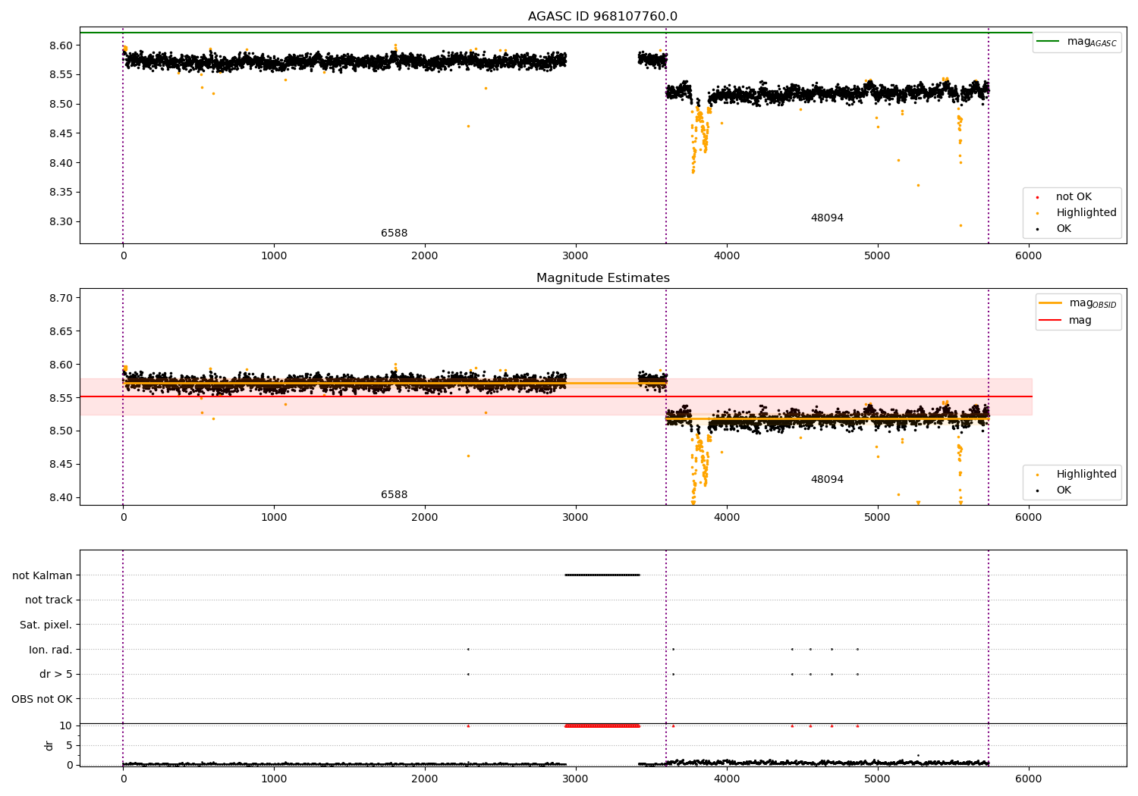
Task: Click the '48094' obsid label in top plot
Action: [x=827, y=218]
